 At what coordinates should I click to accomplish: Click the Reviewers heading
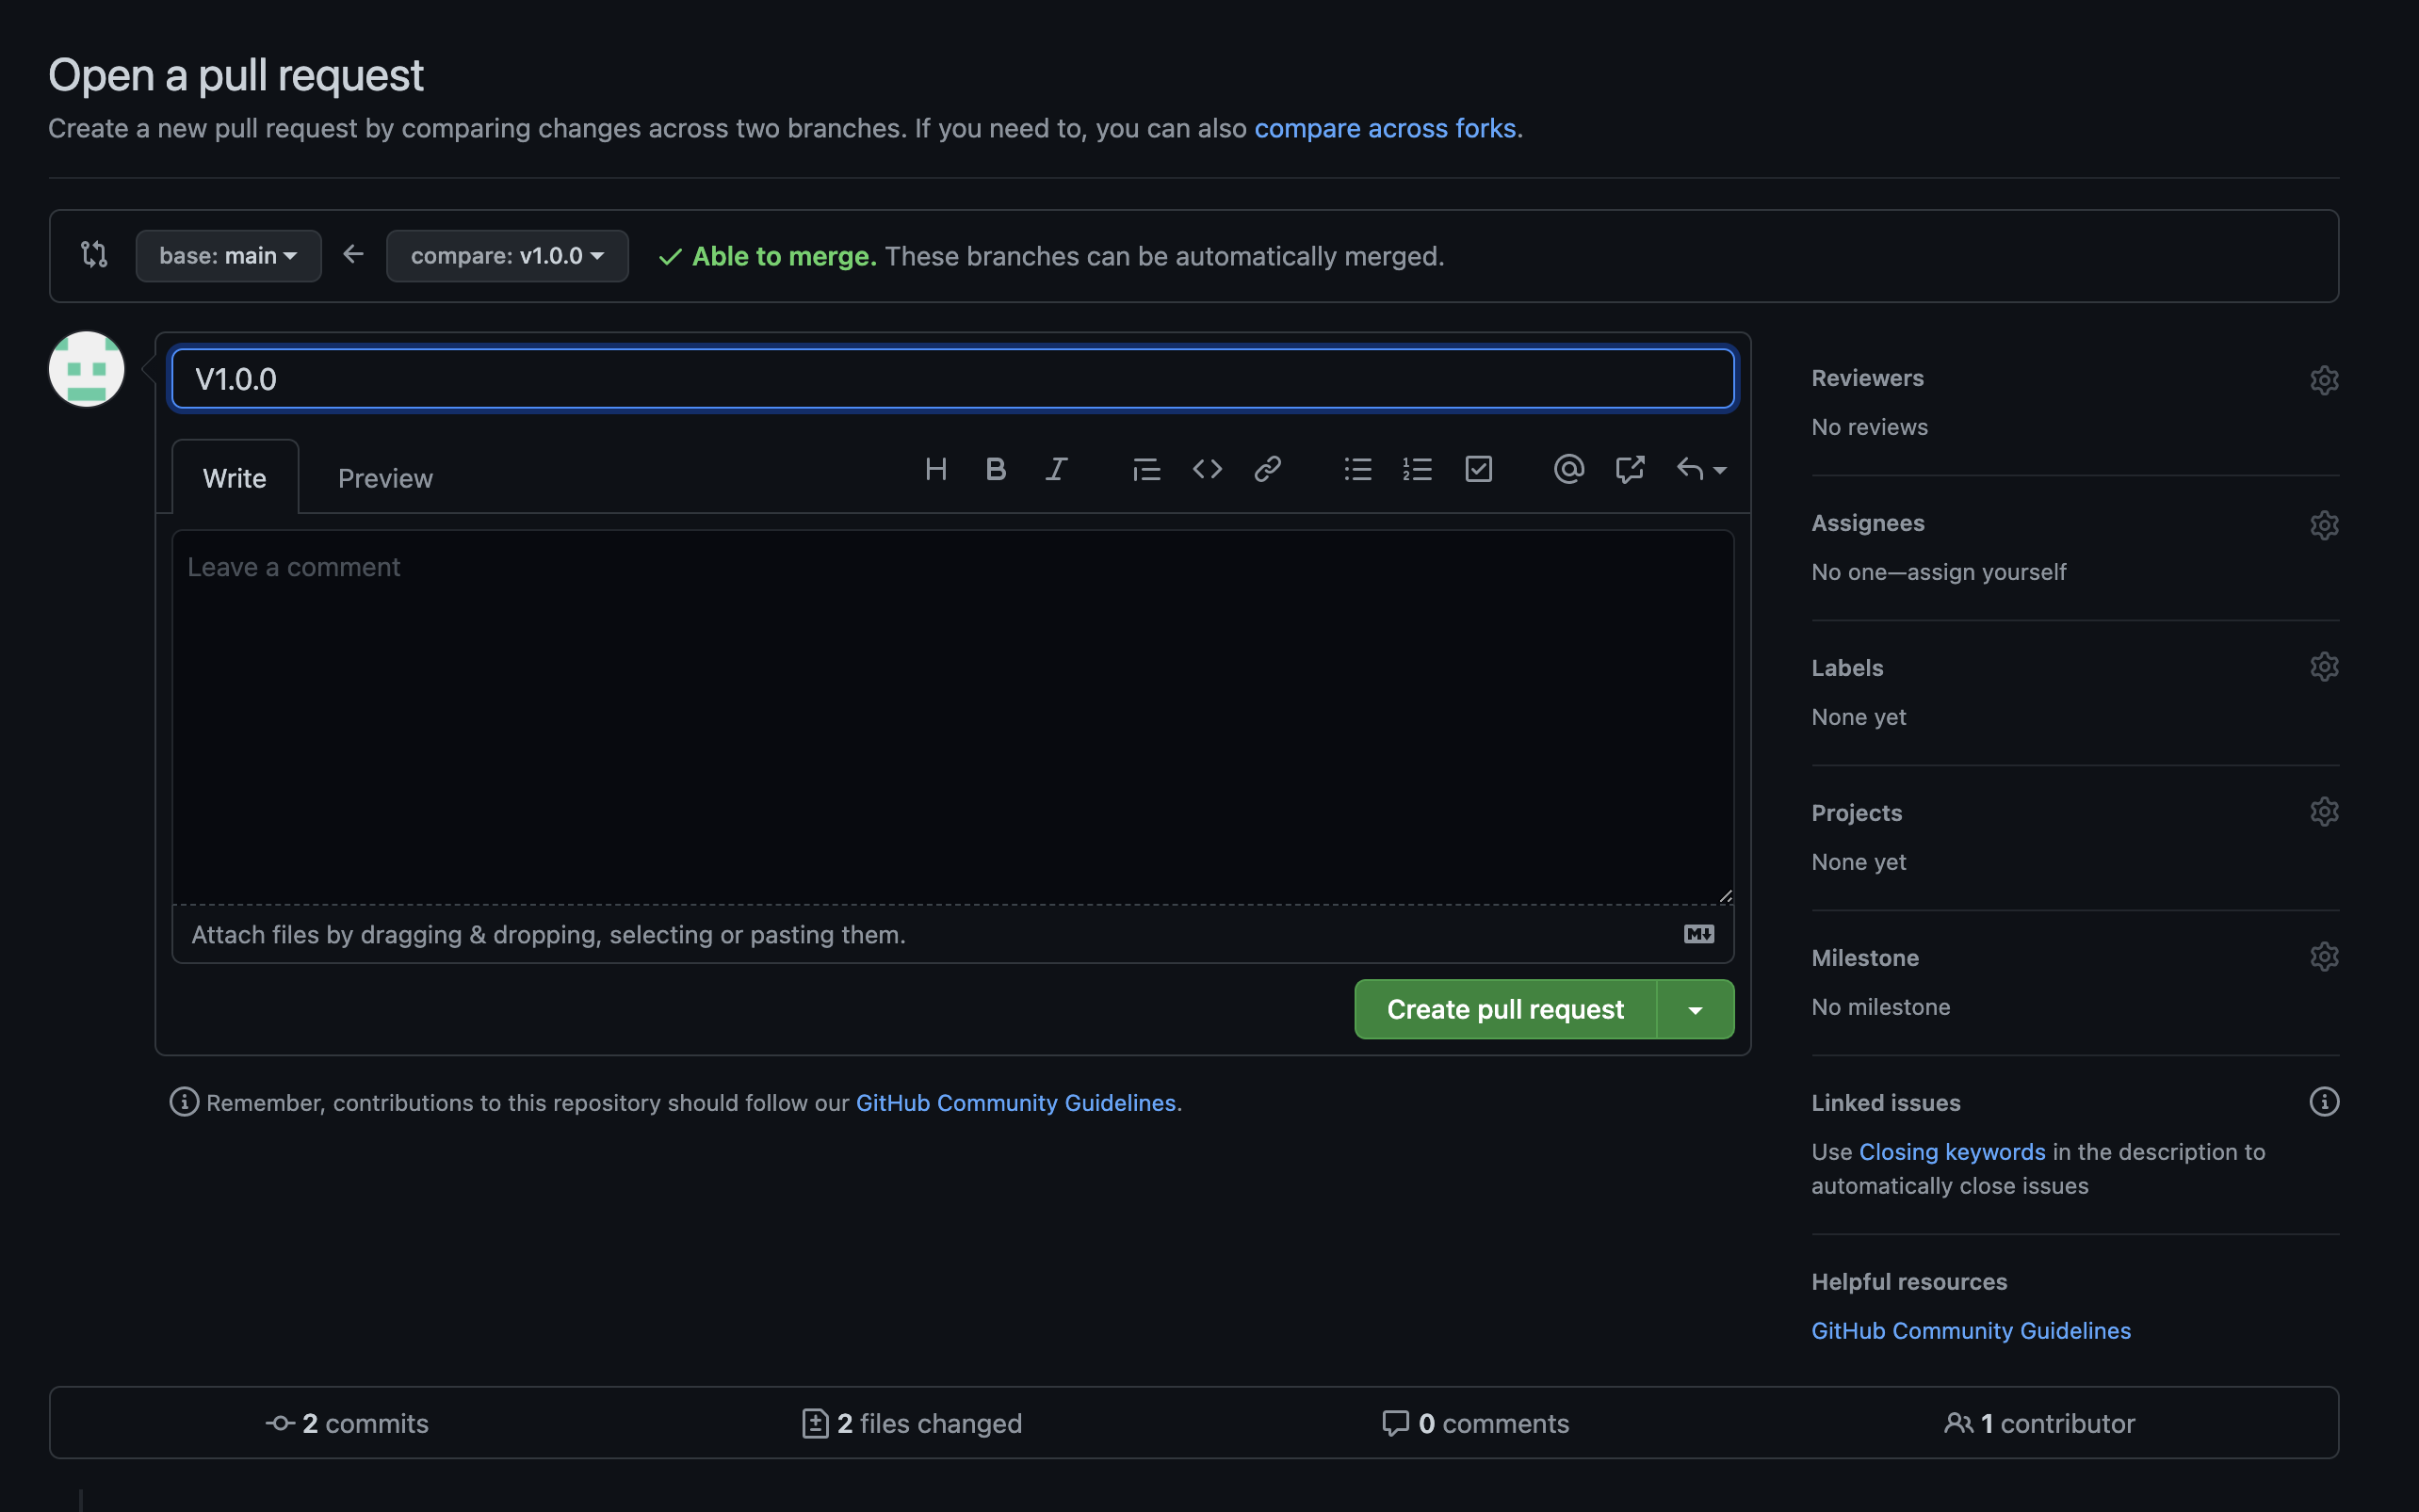point(1868,378)
